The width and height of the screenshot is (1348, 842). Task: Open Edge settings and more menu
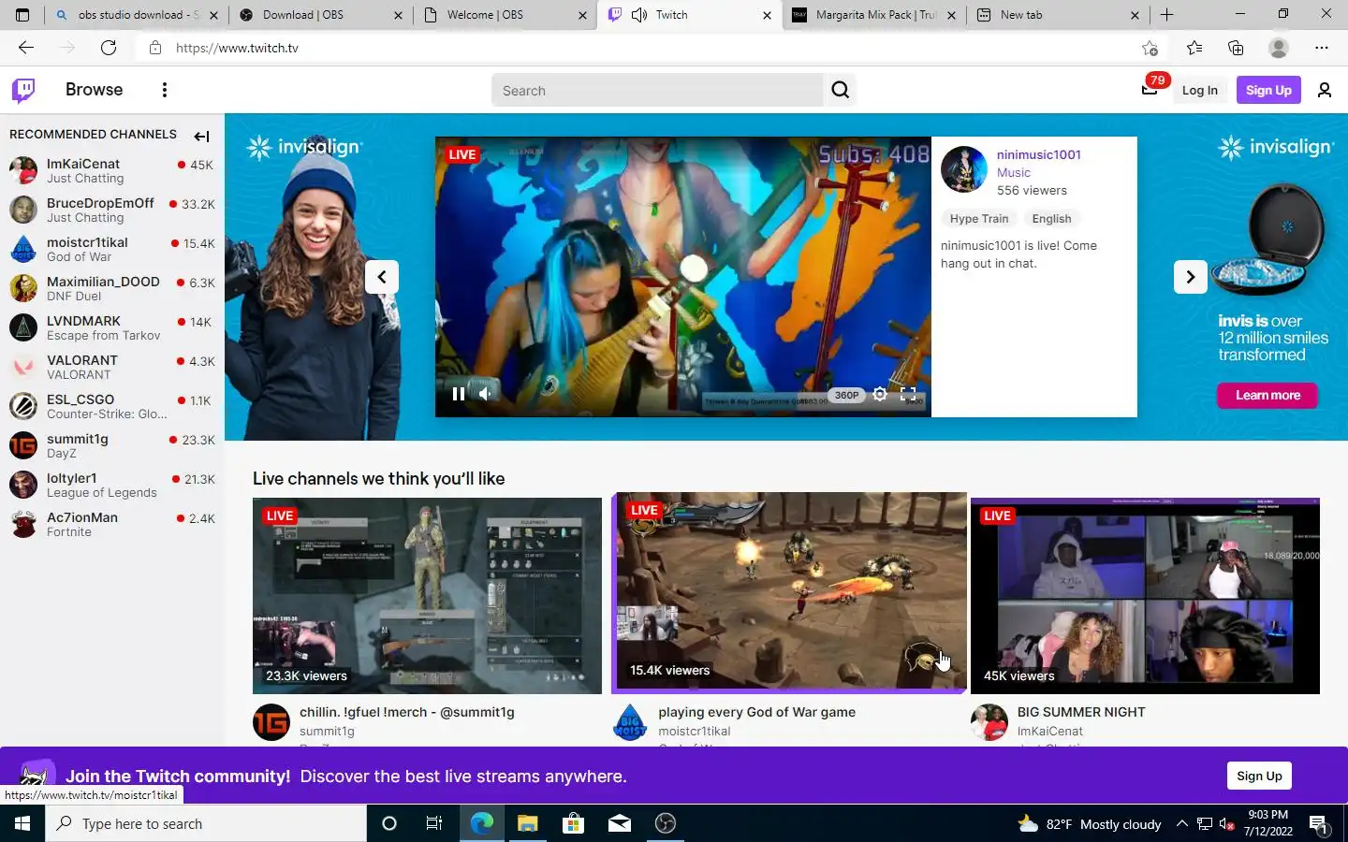pos(1321,48)
